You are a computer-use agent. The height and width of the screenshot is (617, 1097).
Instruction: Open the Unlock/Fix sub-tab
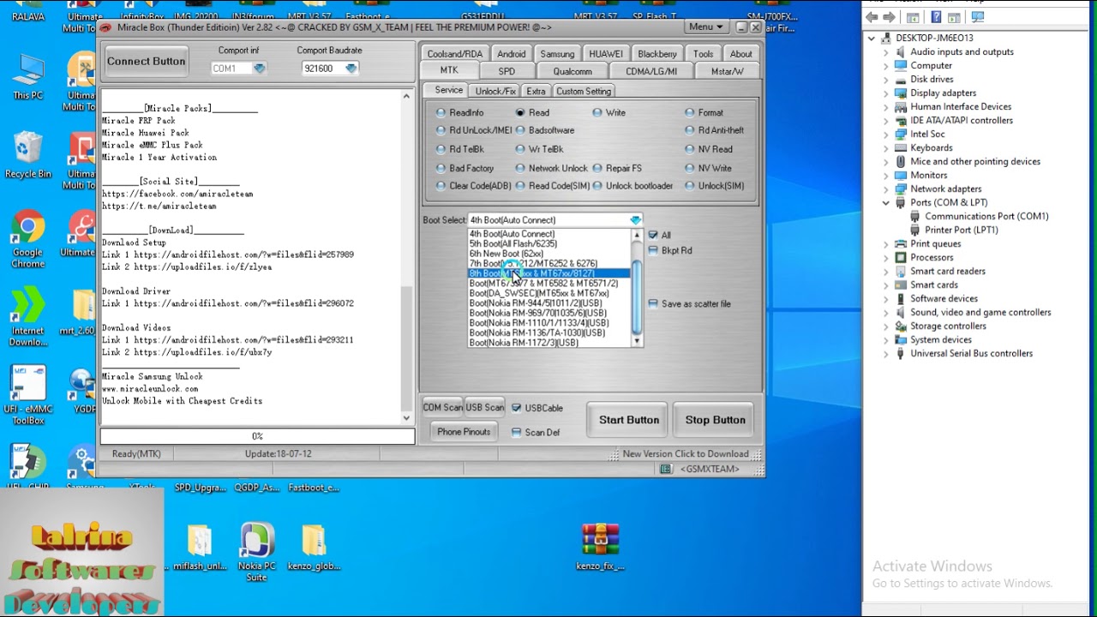tap(495, 91)
